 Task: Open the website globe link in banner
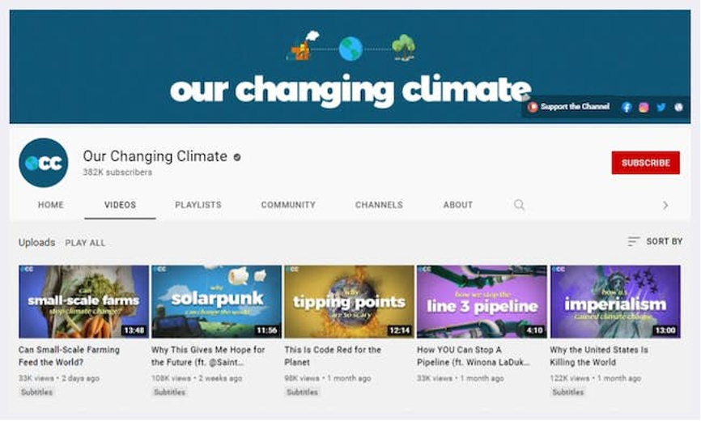(x=678, y=107)
